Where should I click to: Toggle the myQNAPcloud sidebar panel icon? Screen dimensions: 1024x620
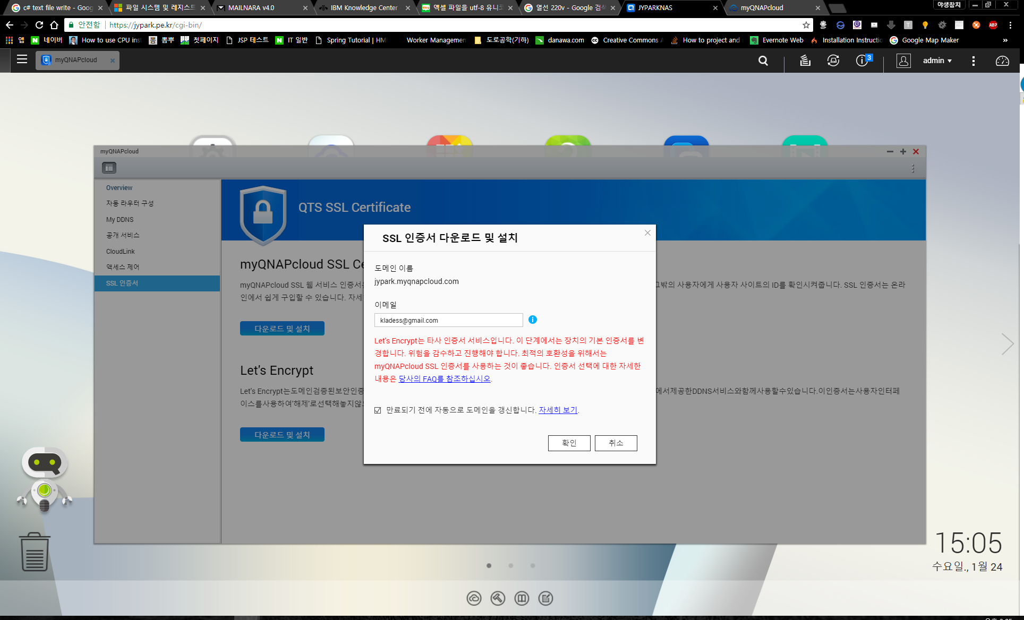109,168
